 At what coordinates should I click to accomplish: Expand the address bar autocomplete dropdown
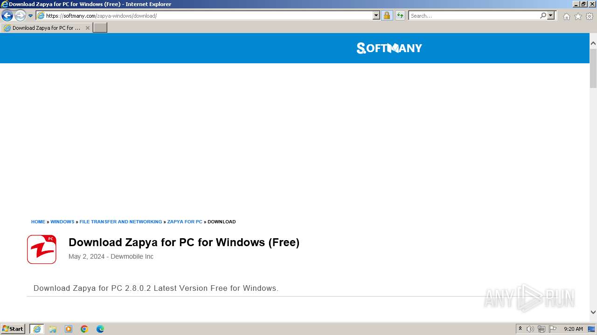pos(376,15)
